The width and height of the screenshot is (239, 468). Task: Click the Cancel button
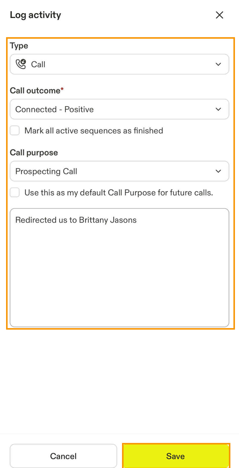click(x=63, y=456)
